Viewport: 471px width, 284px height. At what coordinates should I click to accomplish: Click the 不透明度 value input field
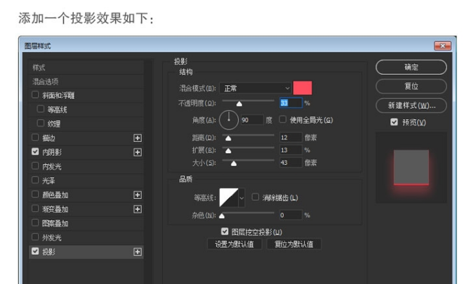coord(290,103)
